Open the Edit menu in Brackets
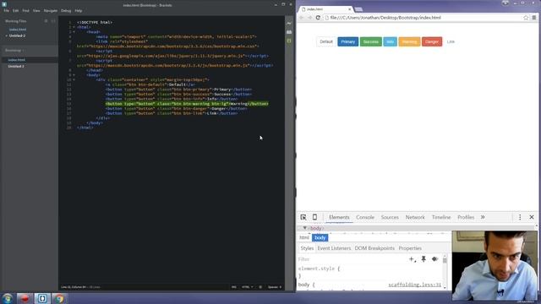Viewport: 541px width, 304px height. pyautogui.click(x=15, y=11)
